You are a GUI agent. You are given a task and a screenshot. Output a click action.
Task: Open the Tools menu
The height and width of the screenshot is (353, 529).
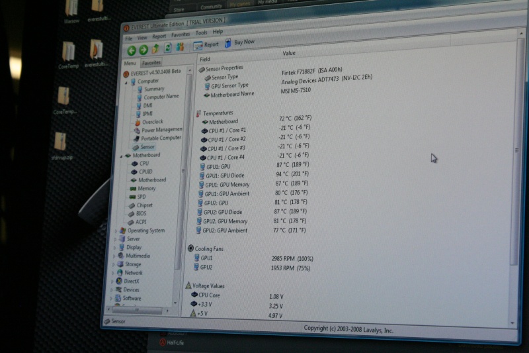coord(201,32)
